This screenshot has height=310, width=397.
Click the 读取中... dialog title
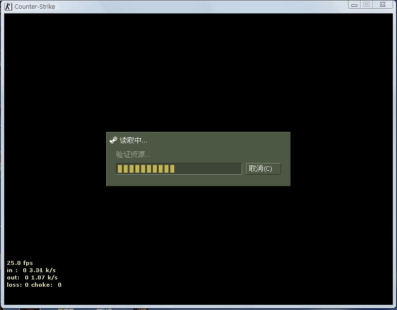(x=133, y=140)
